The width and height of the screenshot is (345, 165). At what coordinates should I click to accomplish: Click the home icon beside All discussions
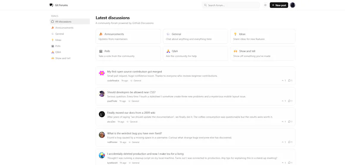tap(53, 22)
